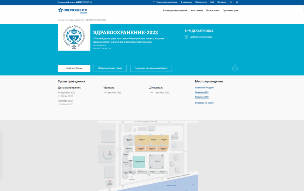Open the site search magnifier icon

237,2
